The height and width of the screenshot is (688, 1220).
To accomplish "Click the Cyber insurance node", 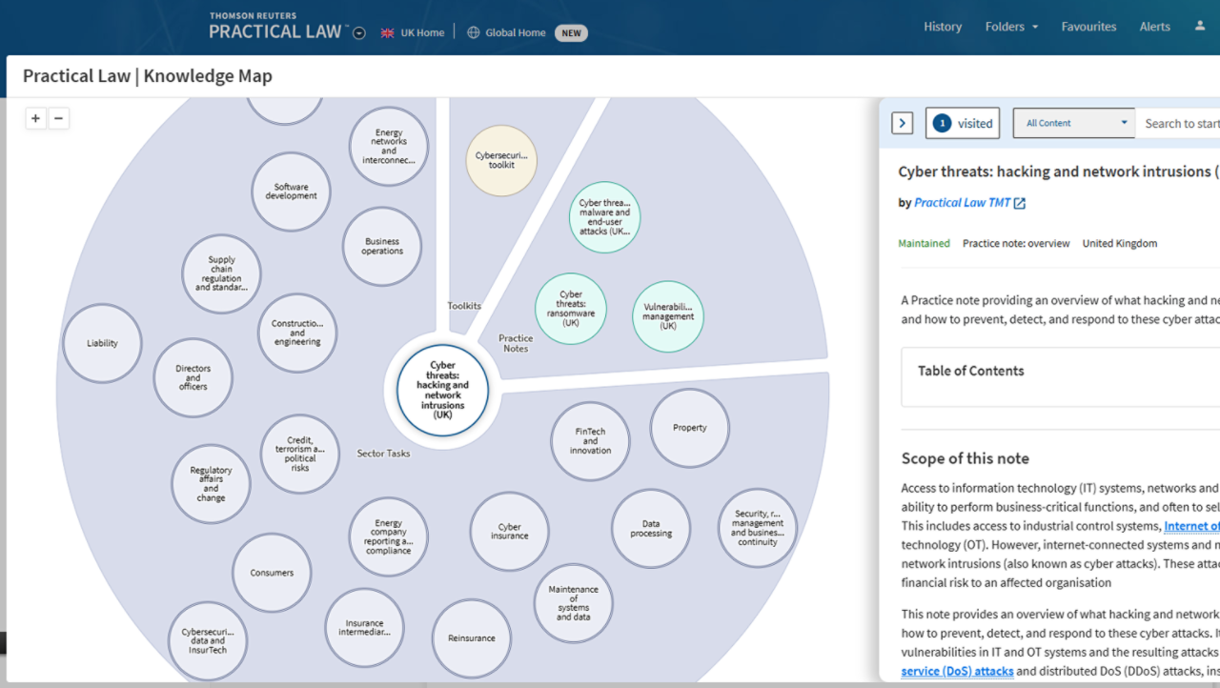I will pyautogui.click(x=509, y=531).
